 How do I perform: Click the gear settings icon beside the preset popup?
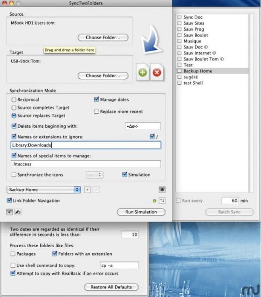coord(162,190)
